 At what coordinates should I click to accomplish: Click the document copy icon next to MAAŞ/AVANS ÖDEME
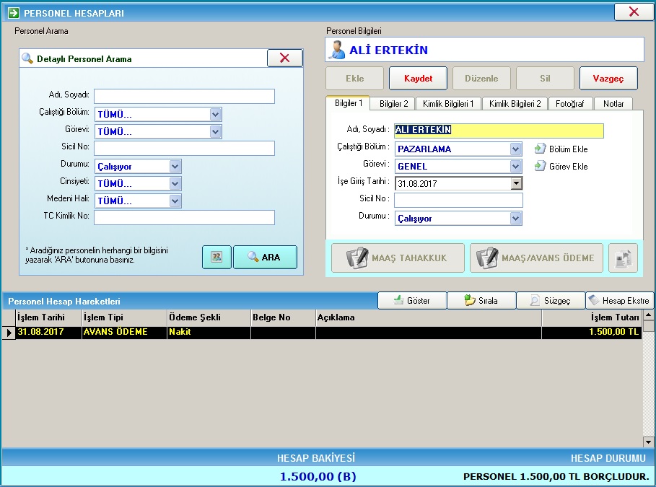coord(623,258)
